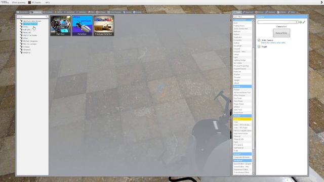This screenshot has height=182, width=324.
Task: Select the Ragdoll Resizer tool
Action: pyautogui.click(x=242, y=69)
